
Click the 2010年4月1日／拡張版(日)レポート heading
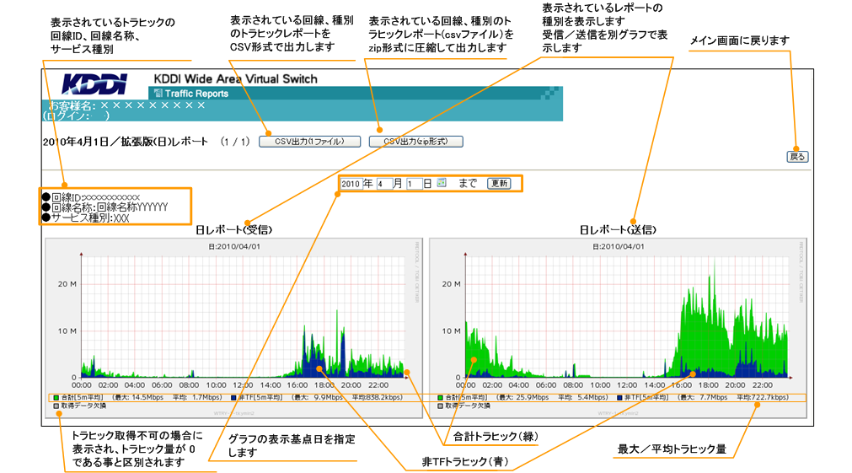pos(126,142)
